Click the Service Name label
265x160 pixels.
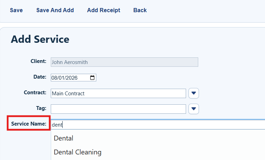pos(29,124)
